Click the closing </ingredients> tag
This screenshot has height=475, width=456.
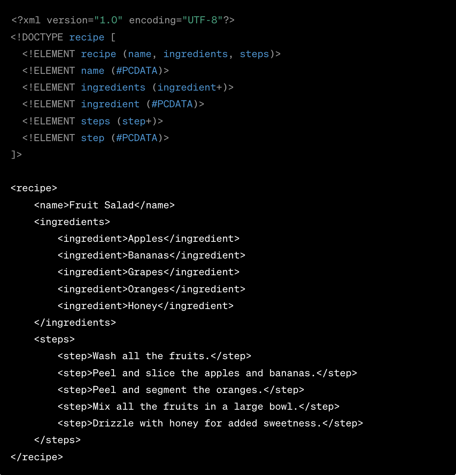click(x=75, y=323)
